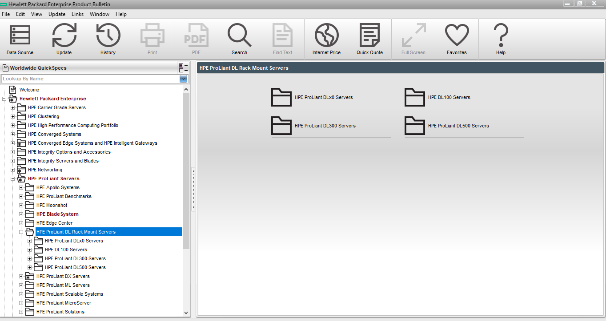Click the HPE Networking folder icon

click(21, 170)
